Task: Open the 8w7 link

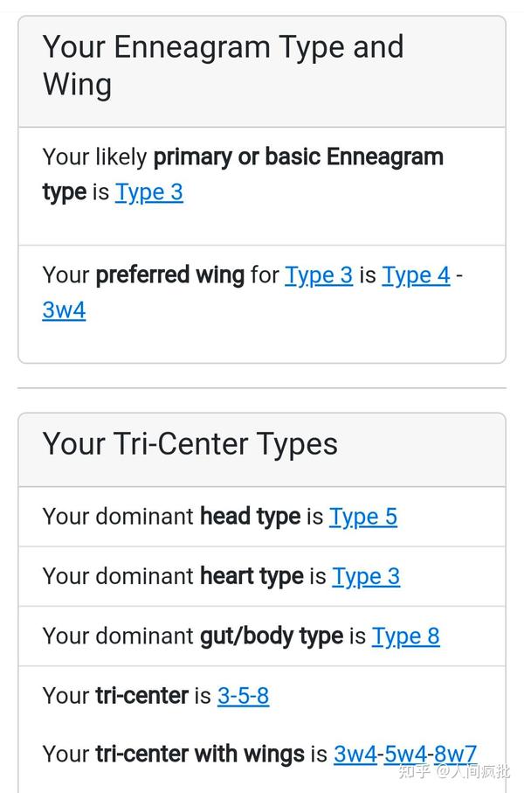Action: [x=455, y=753]
